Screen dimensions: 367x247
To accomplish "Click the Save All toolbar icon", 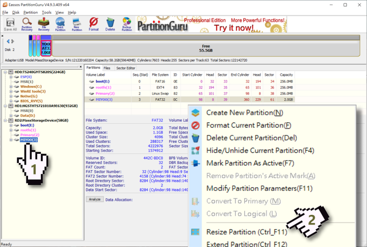I will (10, 24).
